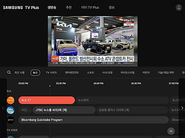
Task: Open the 정보 tab
Action: [112, 7]
